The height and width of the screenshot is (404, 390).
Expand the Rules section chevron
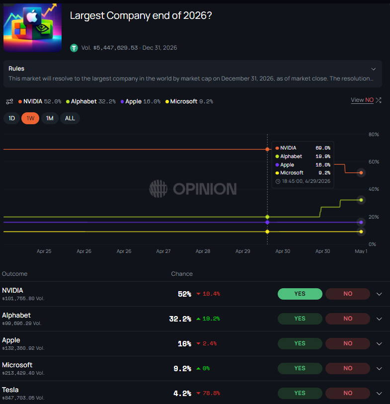tap(373, 69)
